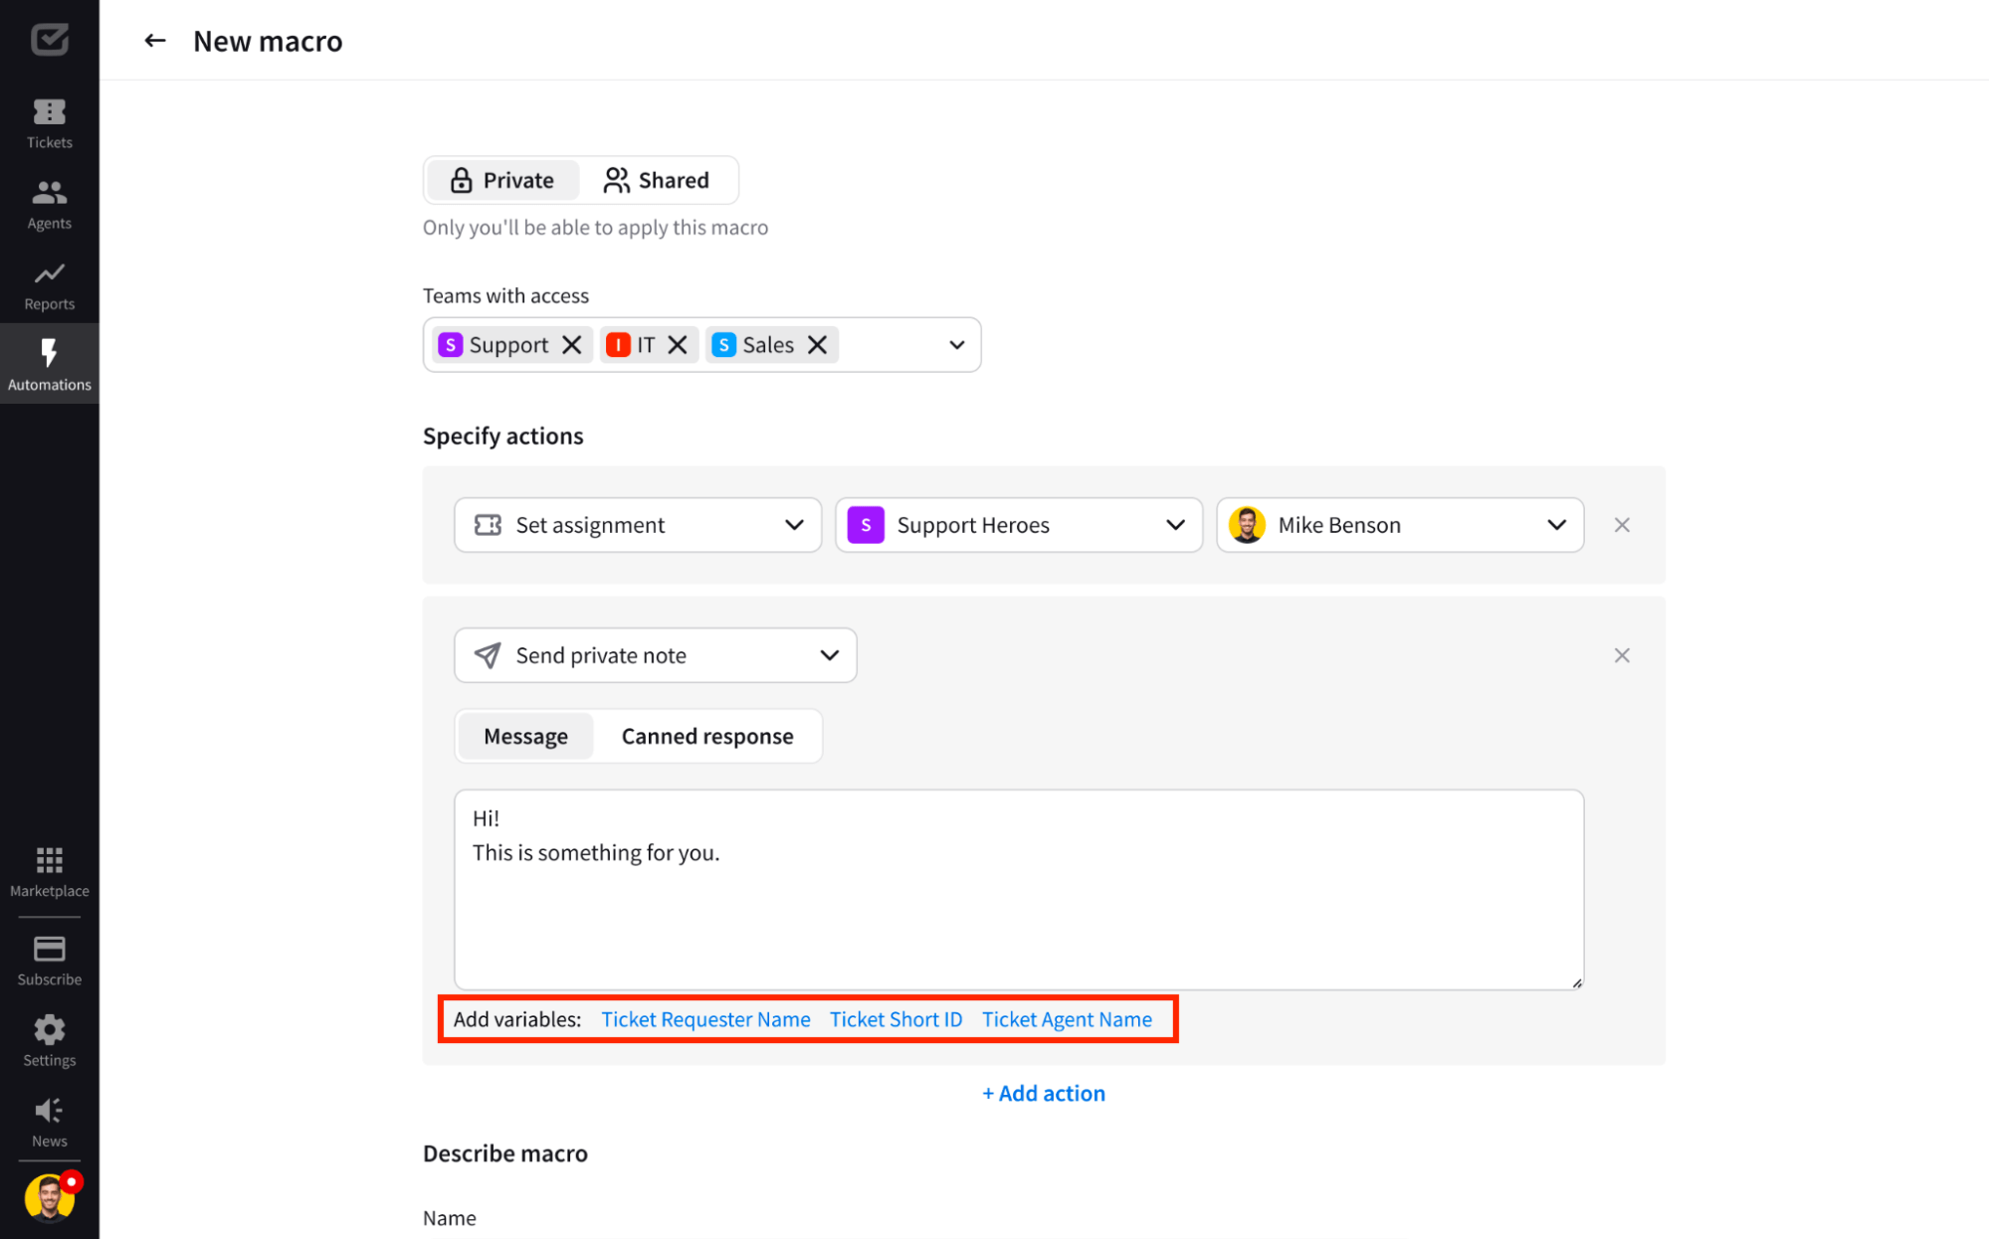The image size is (1989, 1239).
Task: Set macro visibility to Private
Action: point(502,180)
